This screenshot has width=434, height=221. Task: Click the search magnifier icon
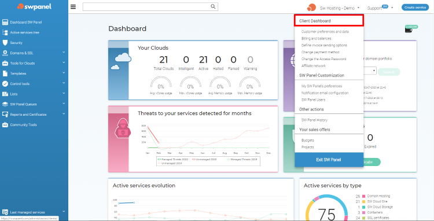pos(213,6)
